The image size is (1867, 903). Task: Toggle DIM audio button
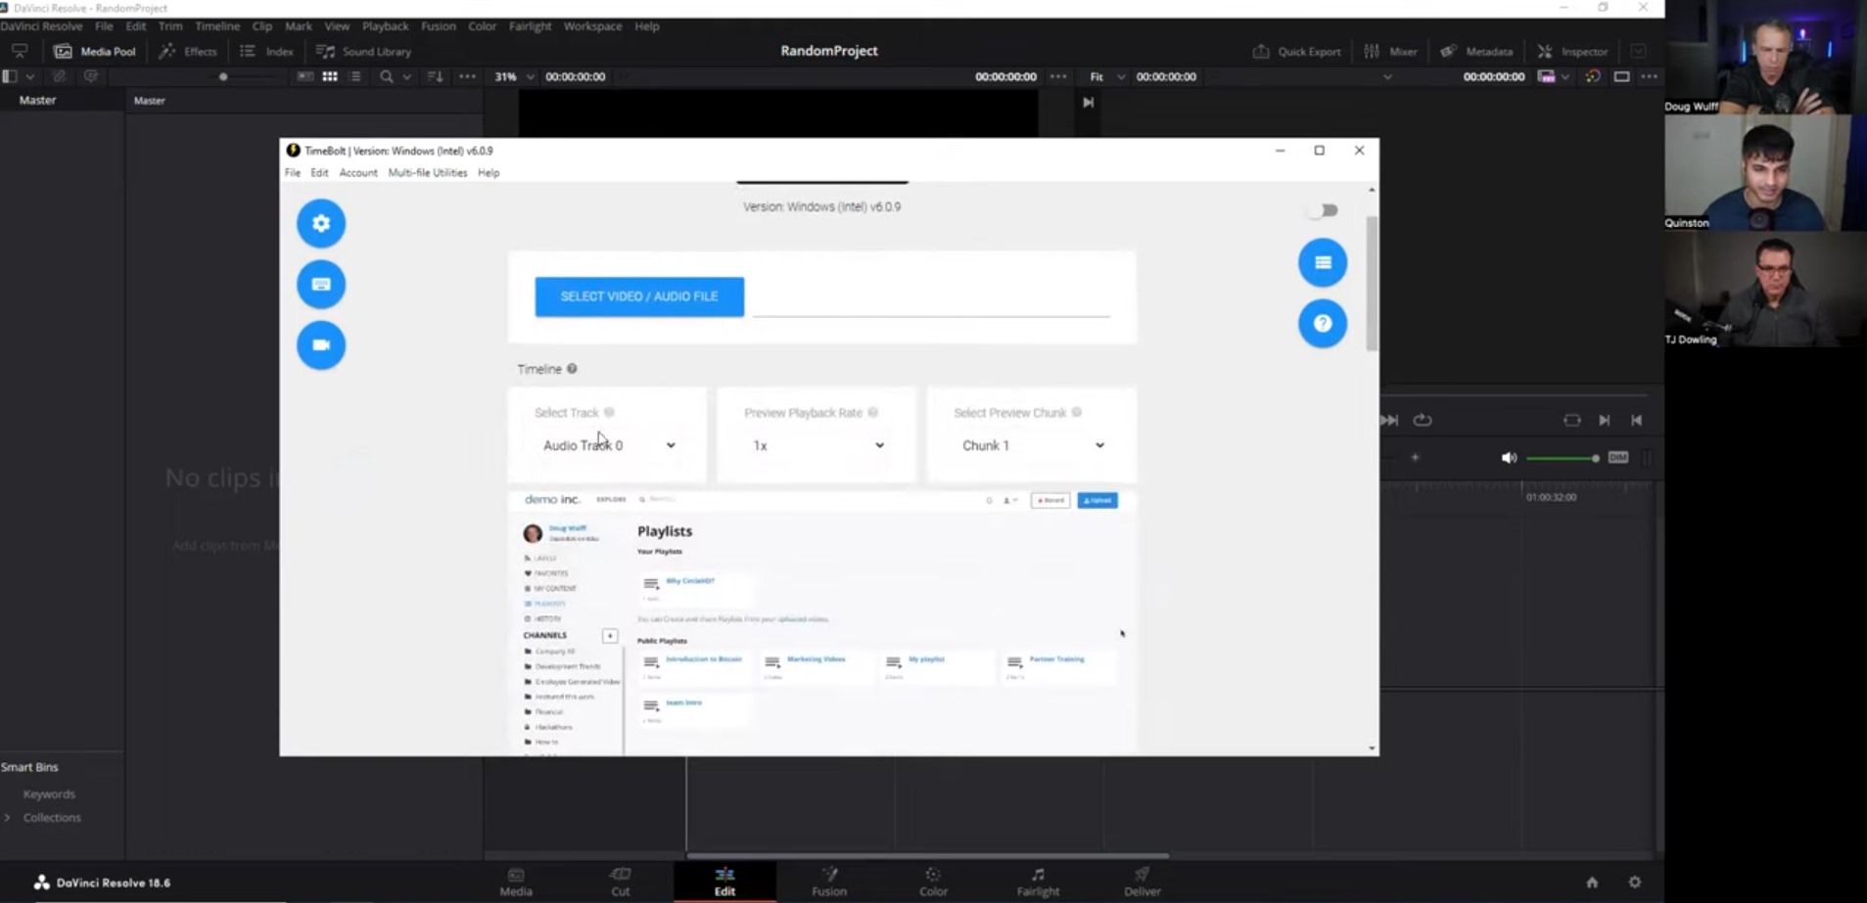(1618, 458)
